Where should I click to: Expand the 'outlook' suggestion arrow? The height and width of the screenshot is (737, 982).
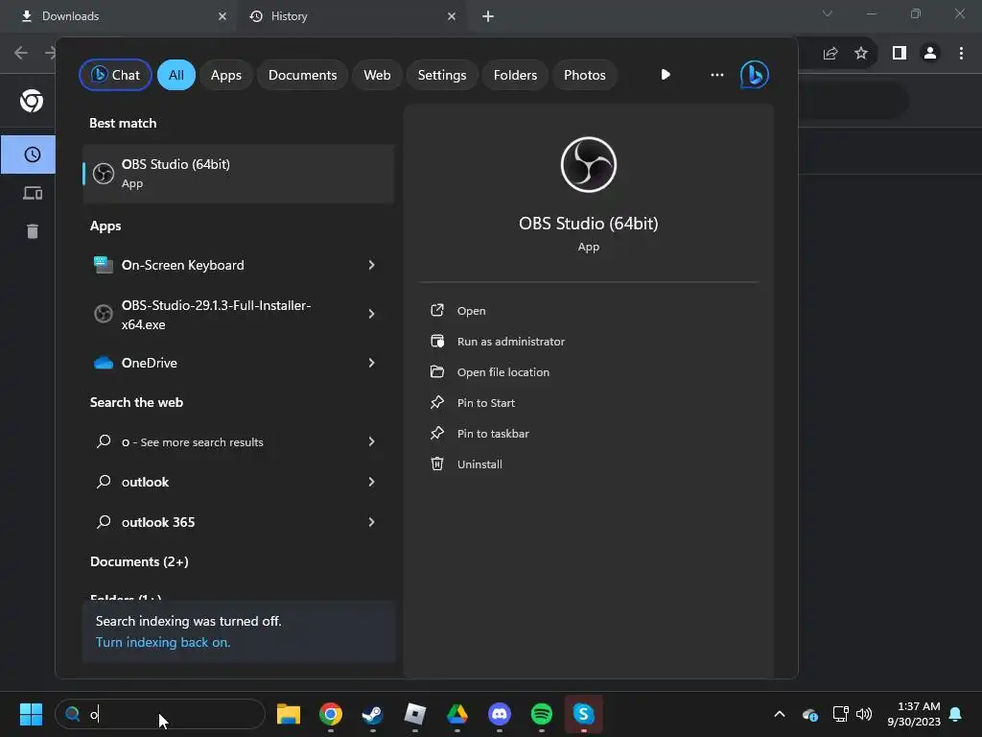coord(371,482)
